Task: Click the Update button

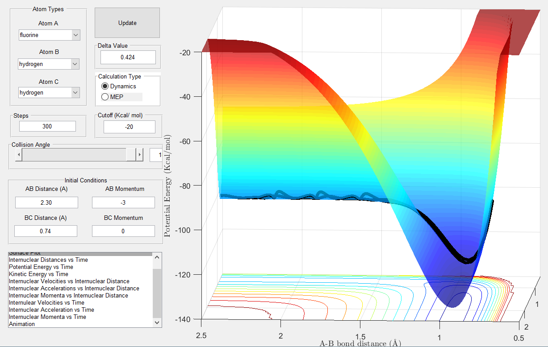Action: (127, 23)
